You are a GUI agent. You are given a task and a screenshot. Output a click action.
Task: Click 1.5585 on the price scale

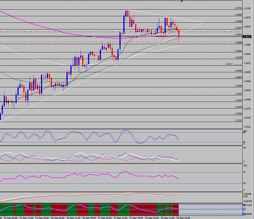pyautogui.click(x=247, y=45)
